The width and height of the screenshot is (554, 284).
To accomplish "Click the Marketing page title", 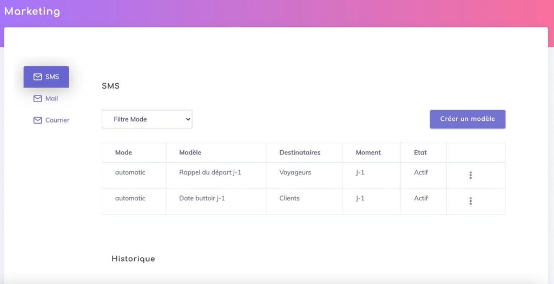I will 32,12.
